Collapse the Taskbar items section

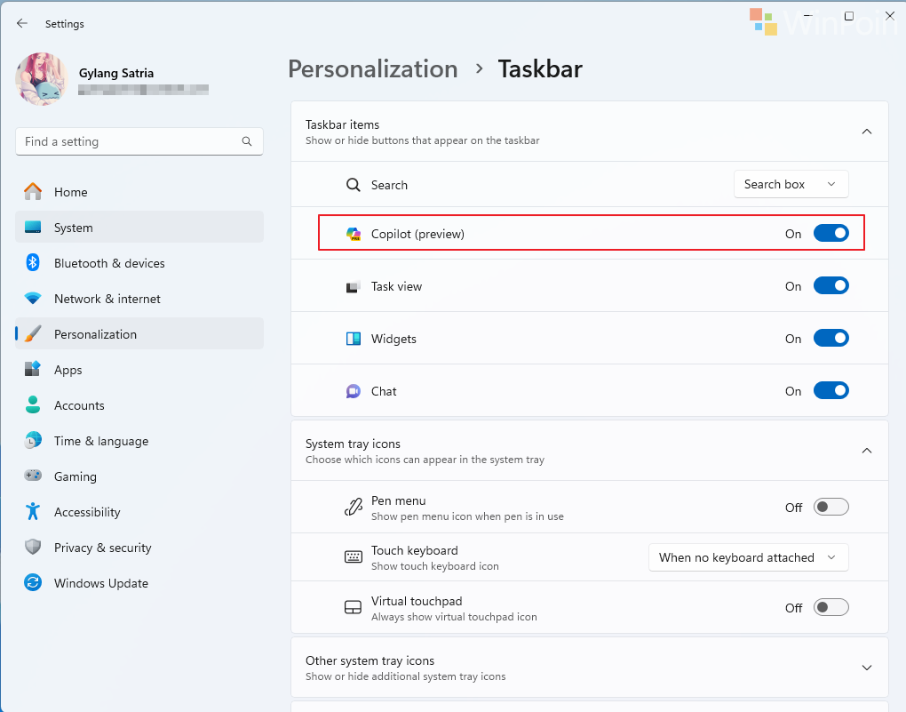click(866, 132)
